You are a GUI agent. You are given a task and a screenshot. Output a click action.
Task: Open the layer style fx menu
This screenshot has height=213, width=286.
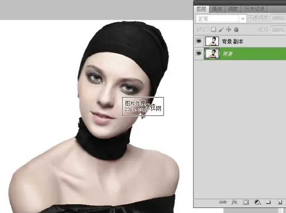(234, 201)
